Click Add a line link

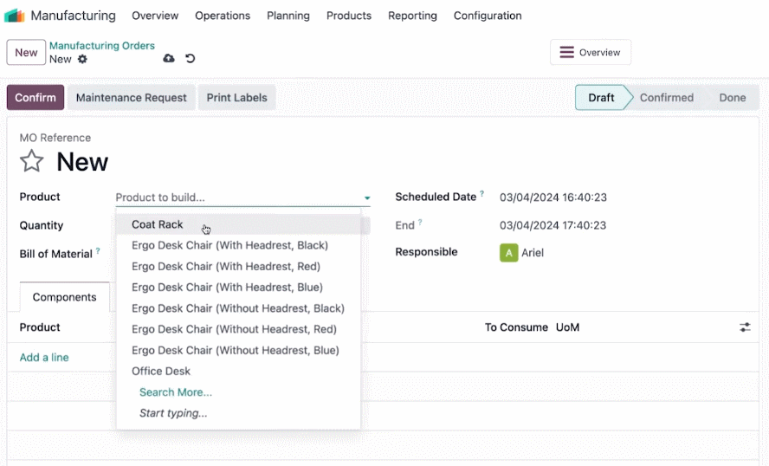[44, 358]
